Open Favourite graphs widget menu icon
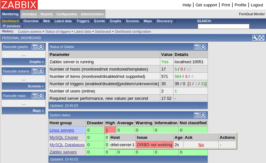 tap(35, 47)
